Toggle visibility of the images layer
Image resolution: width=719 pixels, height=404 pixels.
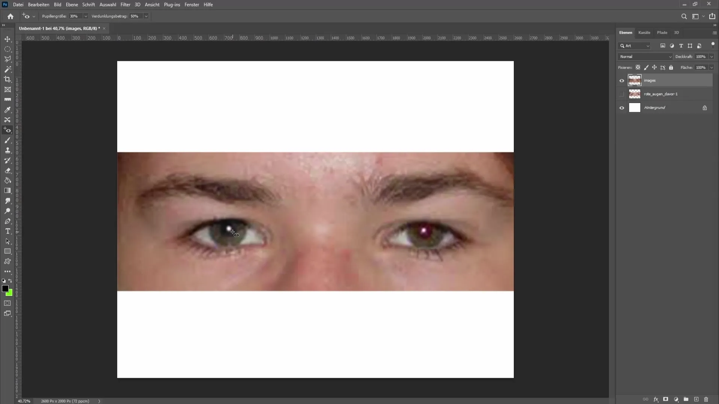coord(622,80)
